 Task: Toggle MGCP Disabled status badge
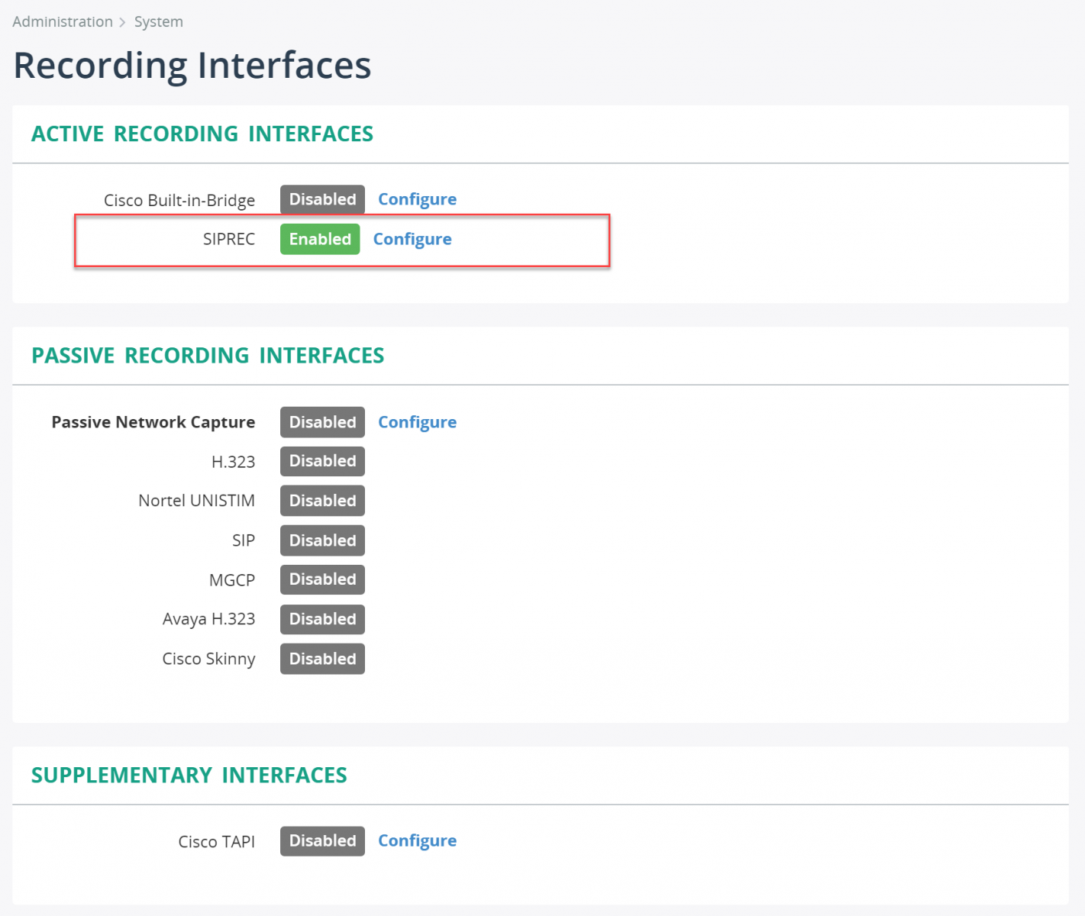tap(322, 579)
